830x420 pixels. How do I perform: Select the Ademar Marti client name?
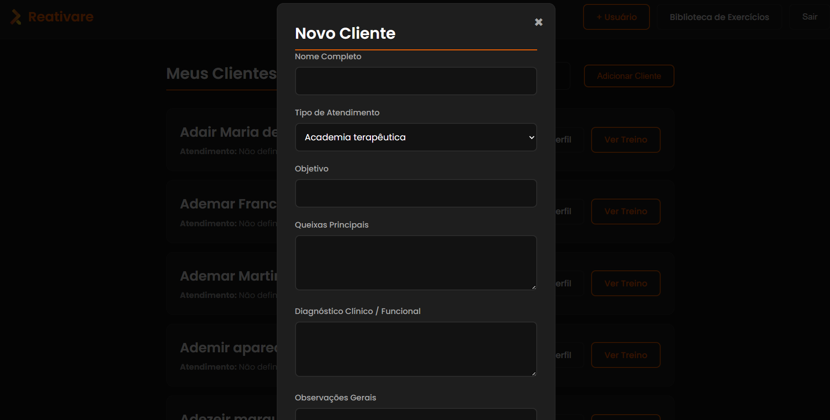[x=228, y=276]
